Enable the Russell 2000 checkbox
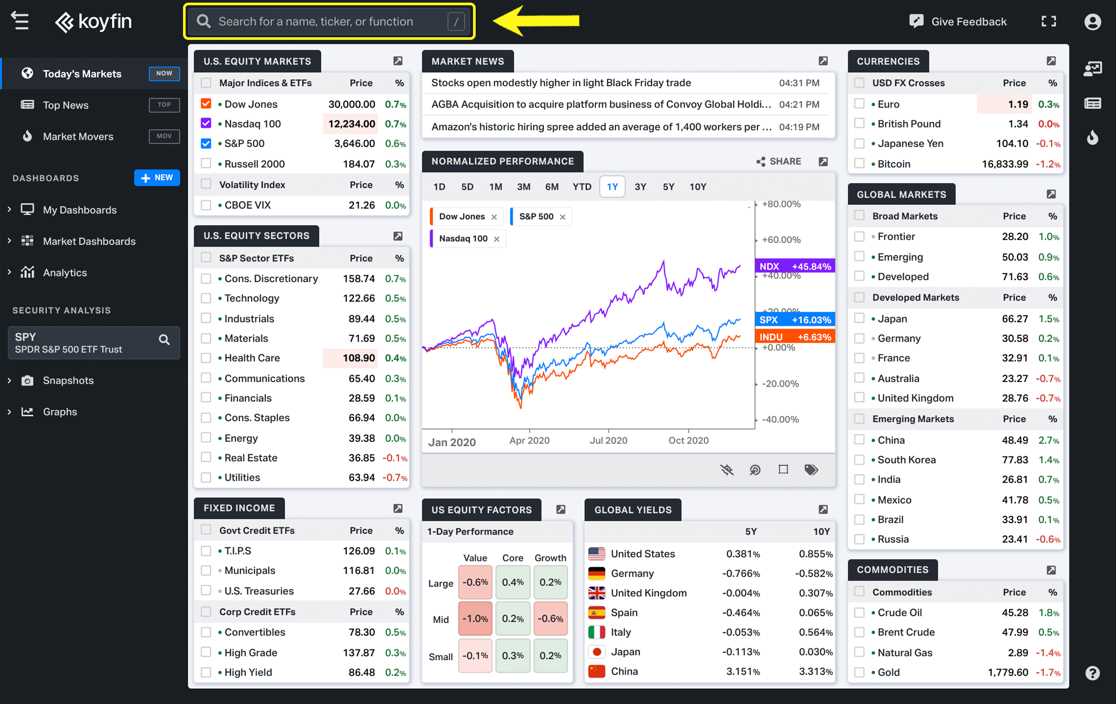1116x704 pixels. pyautogui.click(x=206, y=163)
